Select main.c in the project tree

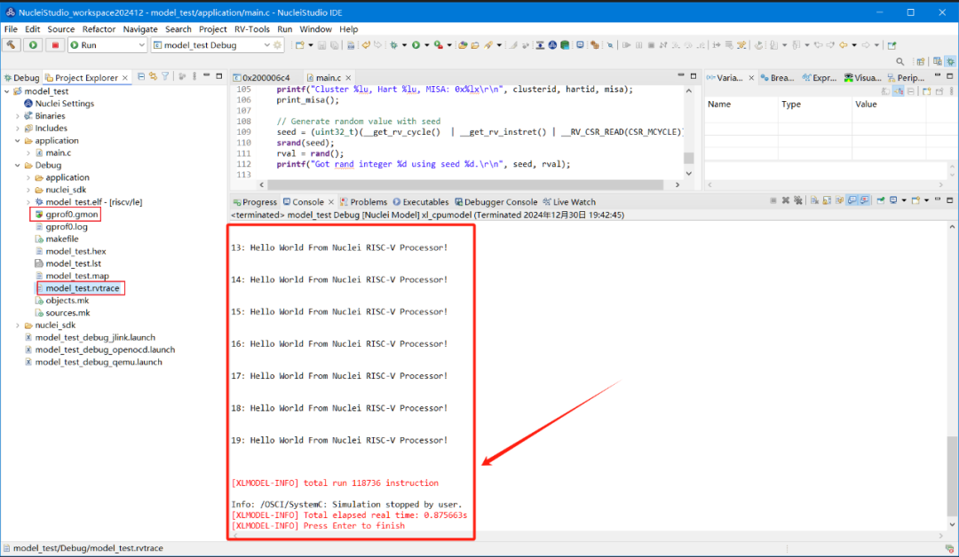pos(58,153)
